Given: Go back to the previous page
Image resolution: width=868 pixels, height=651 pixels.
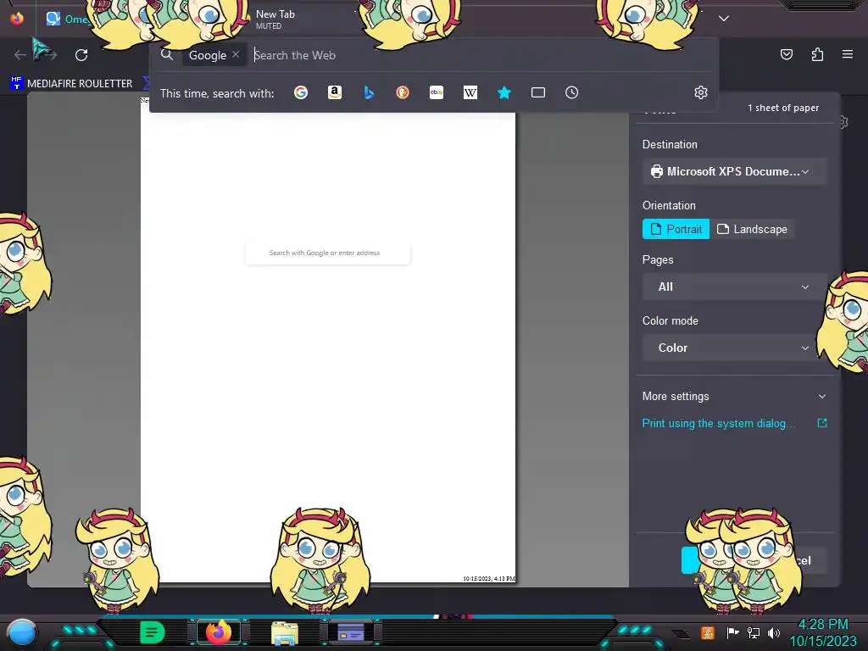Looking at the screenshot, I should 20,55.
